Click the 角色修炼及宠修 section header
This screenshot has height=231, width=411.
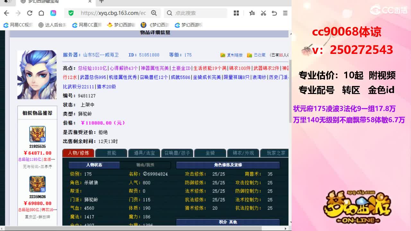pos(228,165)
